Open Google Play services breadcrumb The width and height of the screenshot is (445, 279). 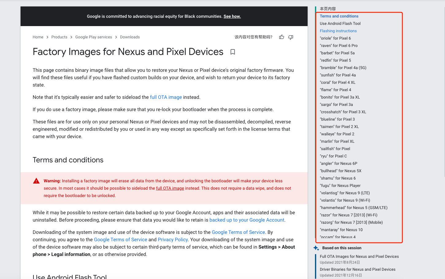[x=94, y=37]
